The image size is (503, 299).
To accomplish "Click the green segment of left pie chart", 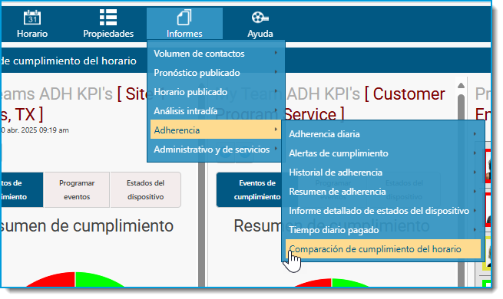I will point(96,281).
